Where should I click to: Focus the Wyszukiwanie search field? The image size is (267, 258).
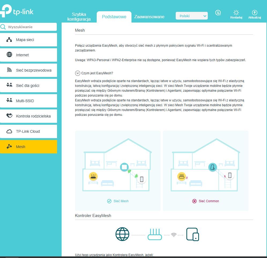click(x=28, y=27)
